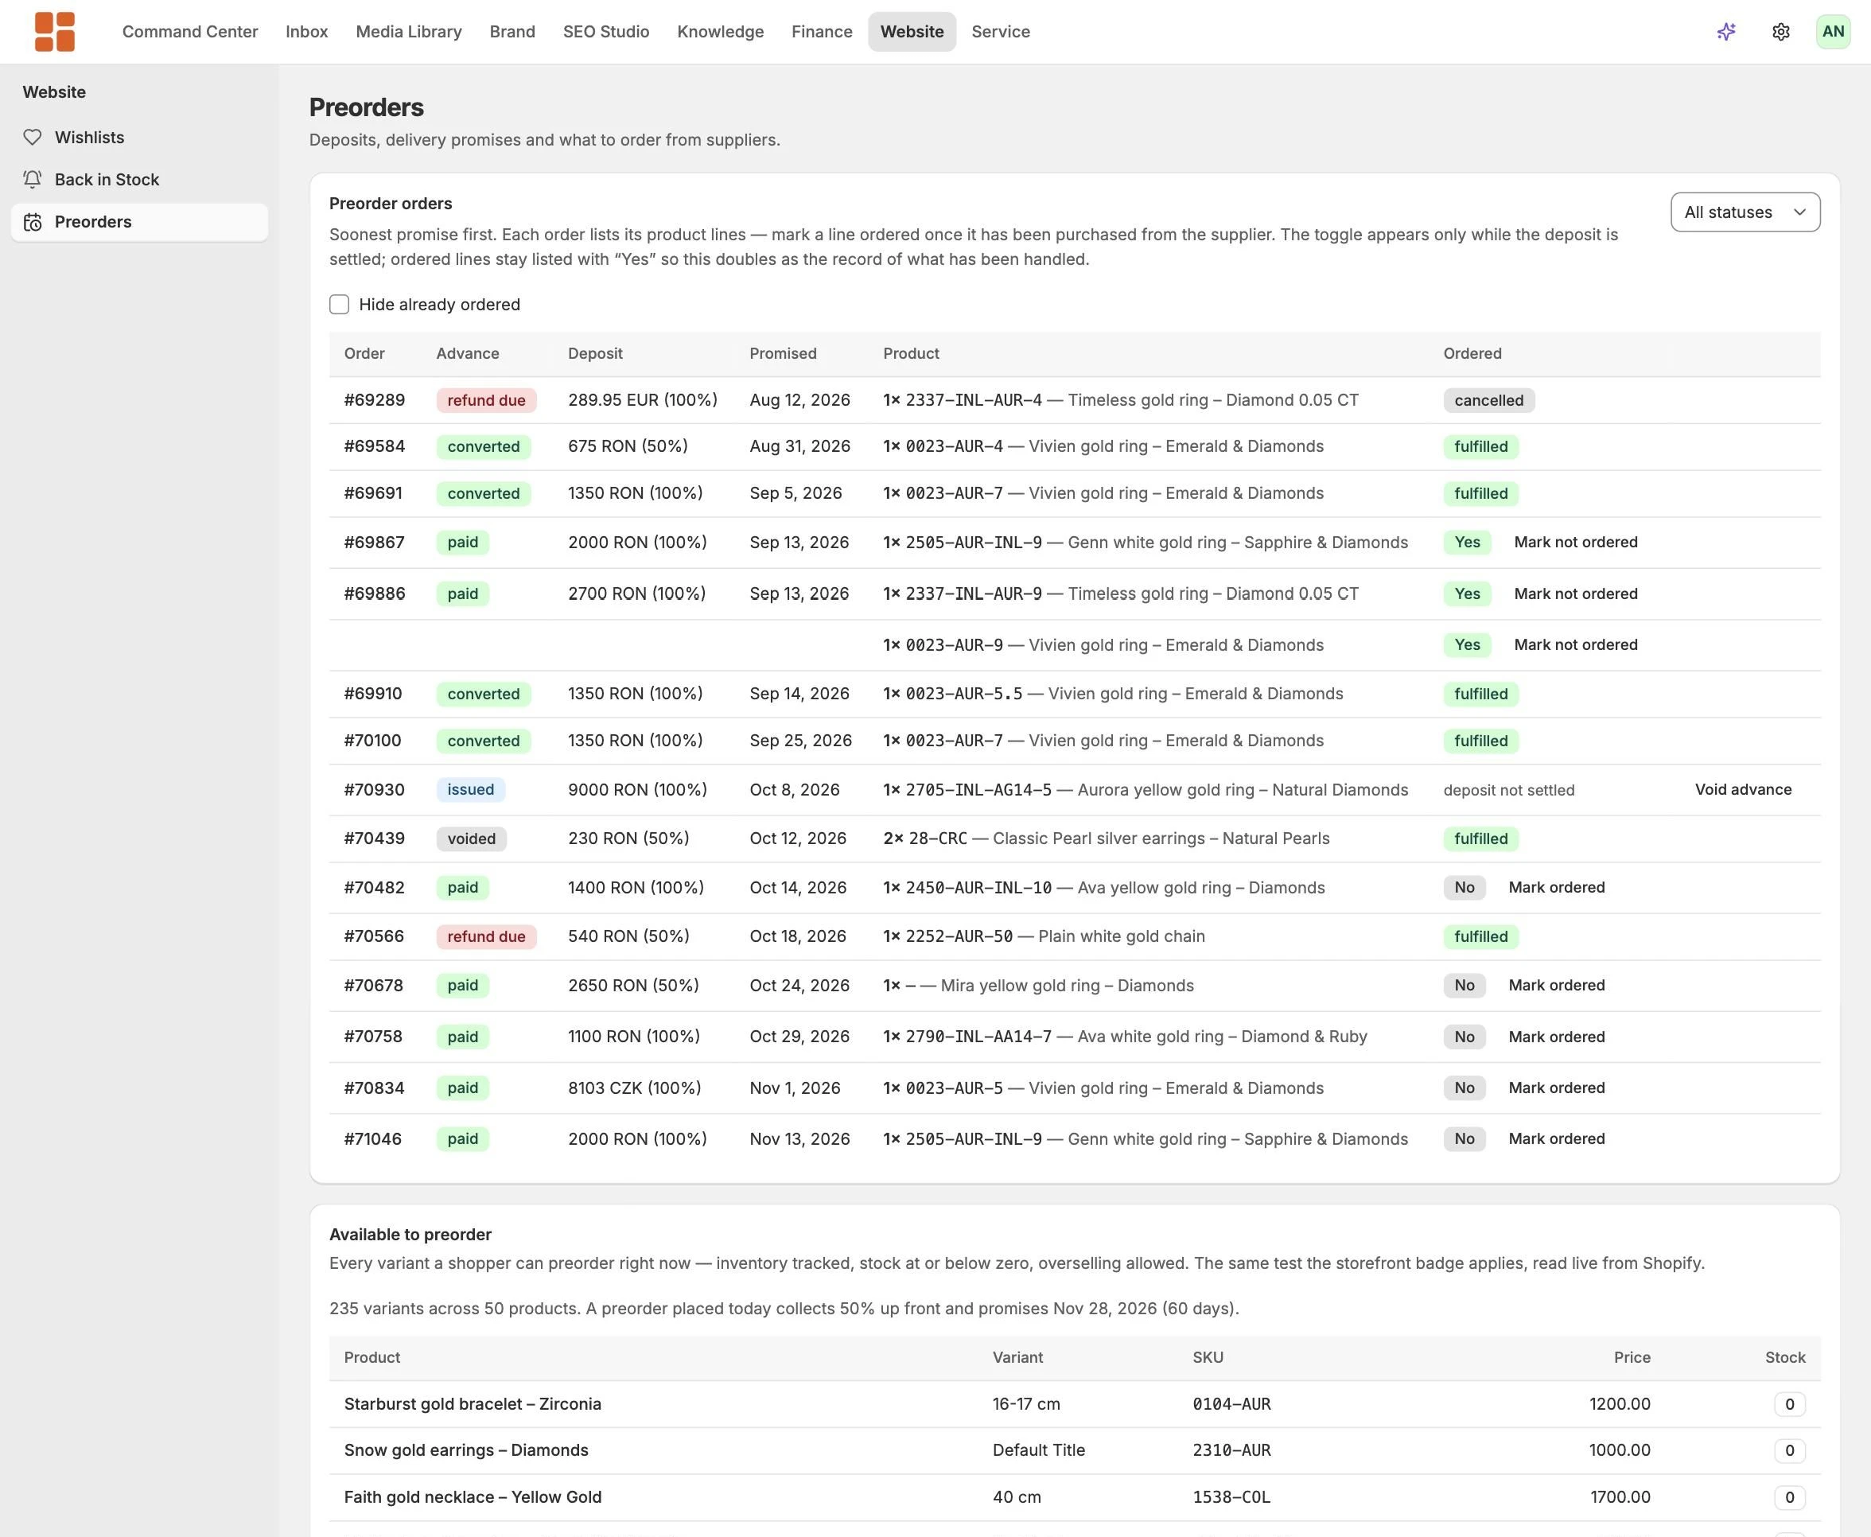Mark ordered for order #70834
Image resolution: width=1871 pixels, height=1537 pixels.
(x=1556, y=1088)
